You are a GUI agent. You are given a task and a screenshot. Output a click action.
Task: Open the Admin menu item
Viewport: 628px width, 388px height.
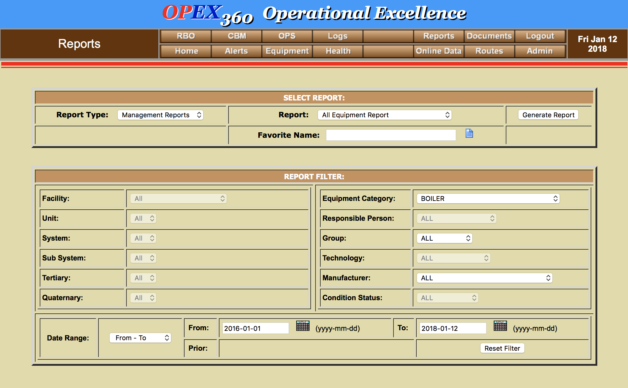[x=540, y=51]
